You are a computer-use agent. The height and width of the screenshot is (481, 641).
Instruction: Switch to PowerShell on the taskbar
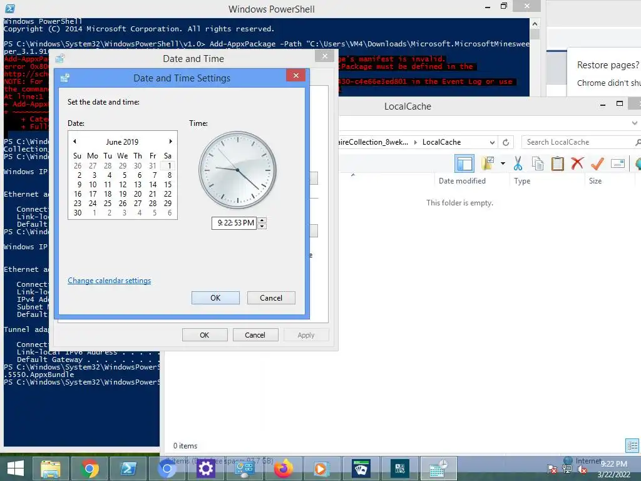pyautogui.click(x=128, y=468)
